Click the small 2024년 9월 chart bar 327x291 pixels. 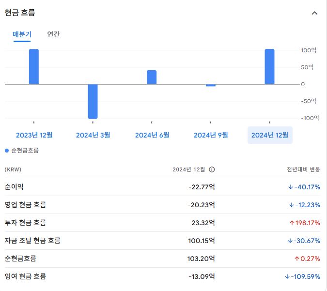(211, 85)
